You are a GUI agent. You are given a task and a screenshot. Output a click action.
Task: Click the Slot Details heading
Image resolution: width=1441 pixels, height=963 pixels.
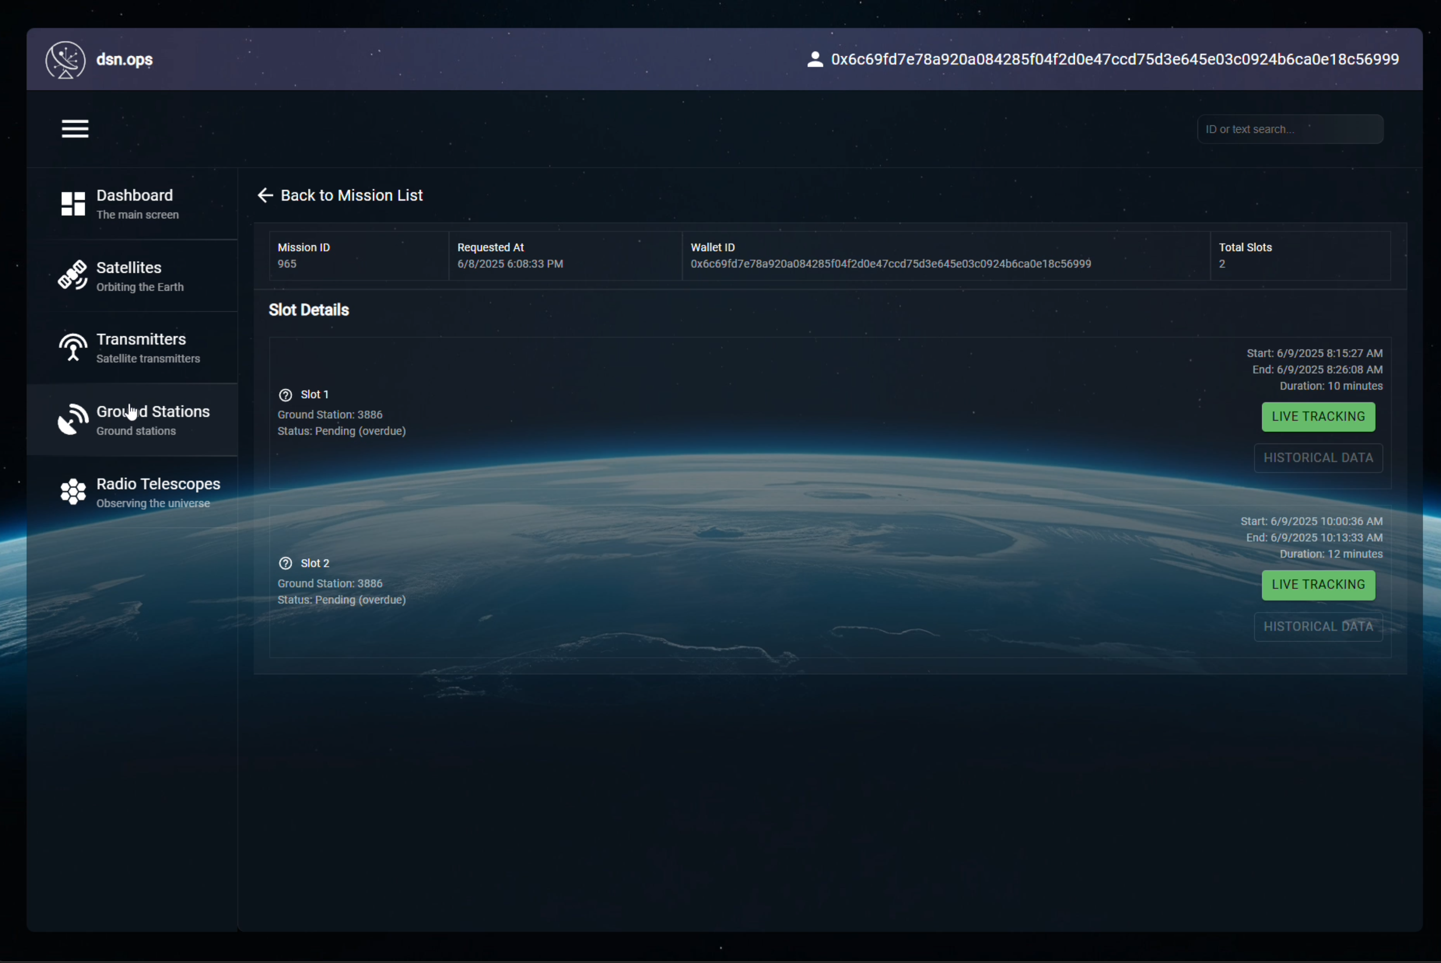click(309, 310)
